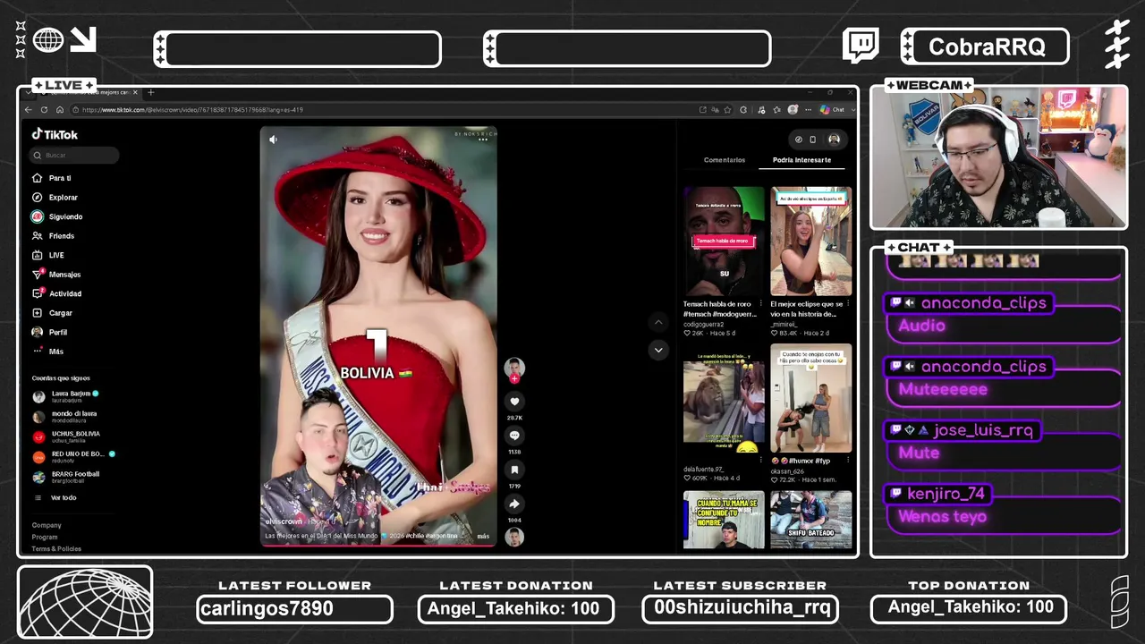Image resolution: width=1145 pixels, height=644 pixels.
Task: Open the profile avatar menu at top right
Action: [x=834, y=140]
